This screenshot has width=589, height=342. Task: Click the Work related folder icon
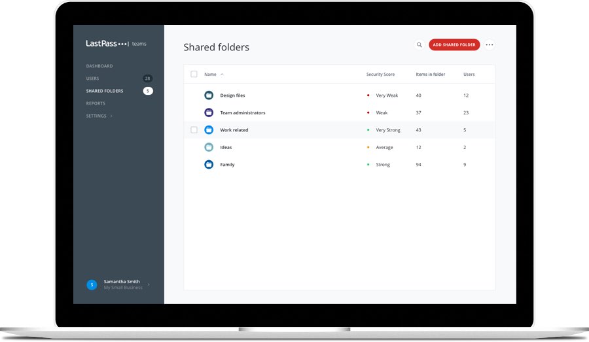209,130
